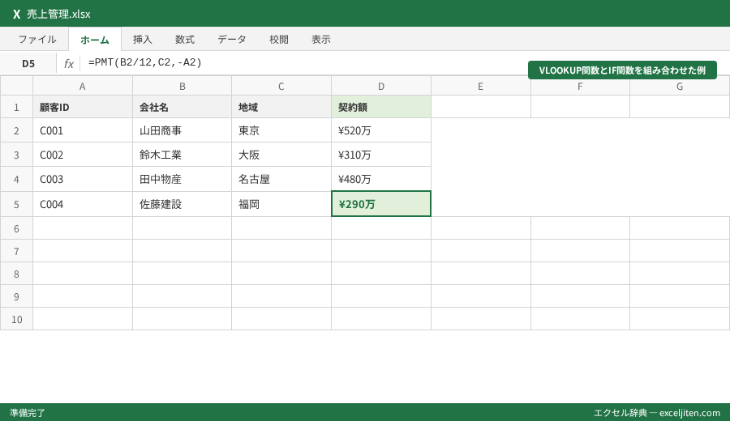This screenshot has width=730, height=421.
Task: Select column A header
Action: (x=83, y=87)
